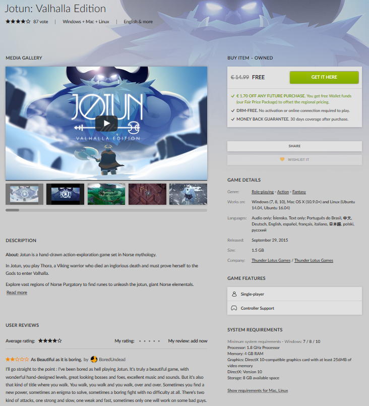Click the green GET IT HERE button
The image size is (369, 406).
coord(324,77)
